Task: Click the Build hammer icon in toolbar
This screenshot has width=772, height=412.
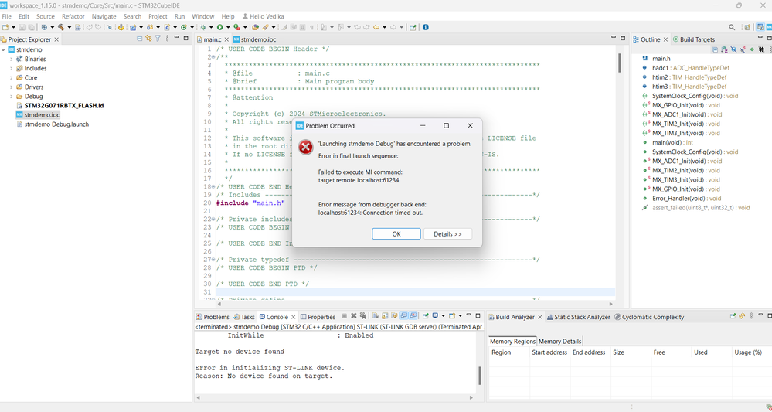Action: click(60, 27)
